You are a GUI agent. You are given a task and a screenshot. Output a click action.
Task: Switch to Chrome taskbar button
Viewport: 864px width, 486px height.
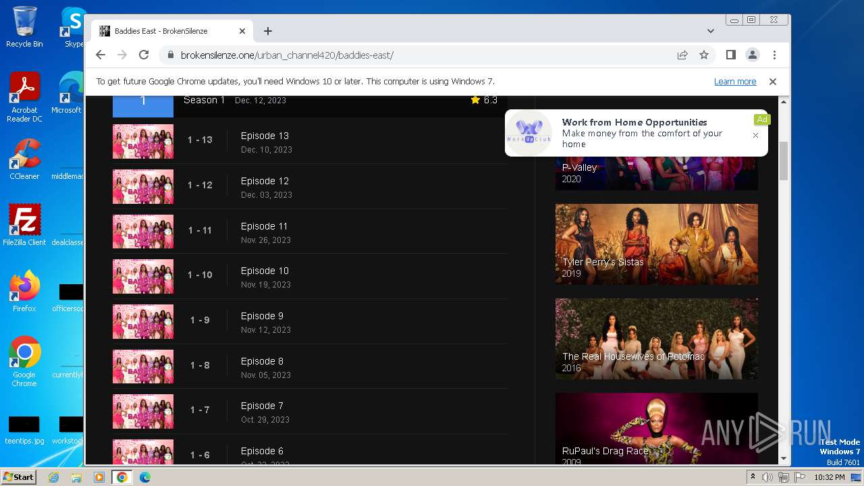[x=122, y=477]
